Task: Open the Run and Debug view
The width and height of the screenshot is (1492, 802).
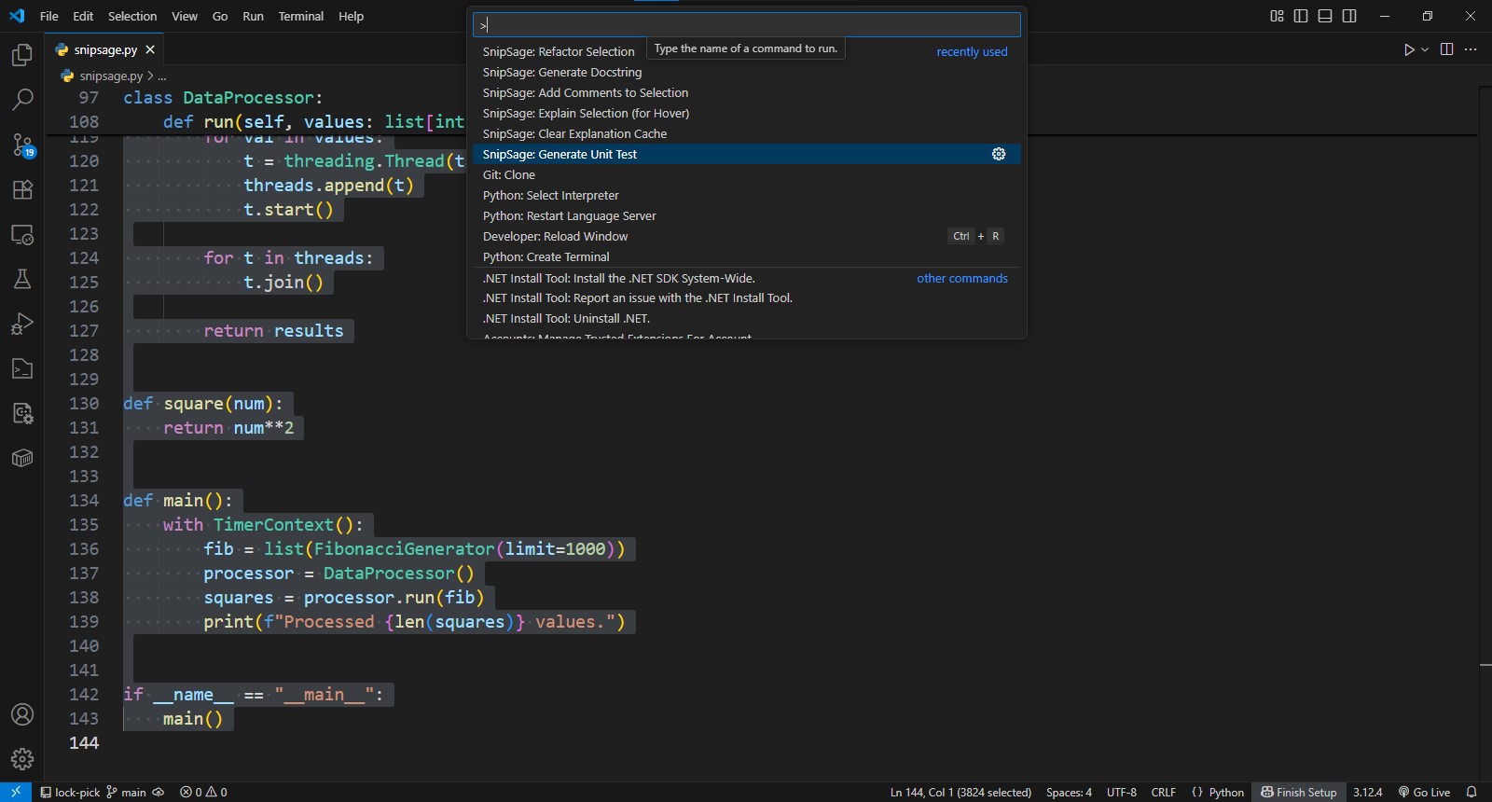Action: click(22, 324)
